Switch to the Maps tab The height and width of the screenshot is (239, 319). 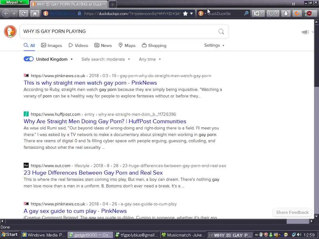[127, 45]
